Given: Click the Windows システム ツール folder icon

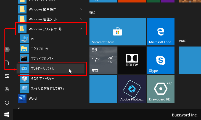Looking at the screenshot, I should coord(22,29).
